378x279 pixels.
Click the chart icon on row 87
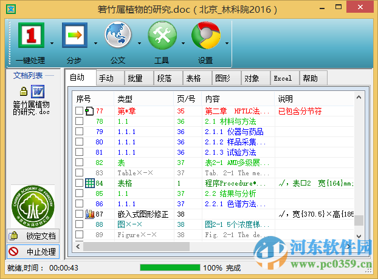[x=90, y=214]
